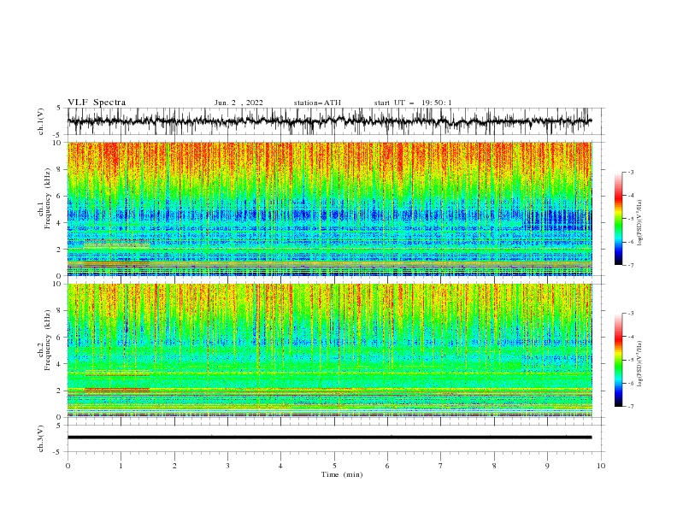This screenshot has width=677, height=523.
Task: Click the "-7" label on the lower color bar
Action: coord(631,407)
